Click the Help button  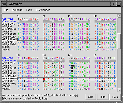(115, 97)
